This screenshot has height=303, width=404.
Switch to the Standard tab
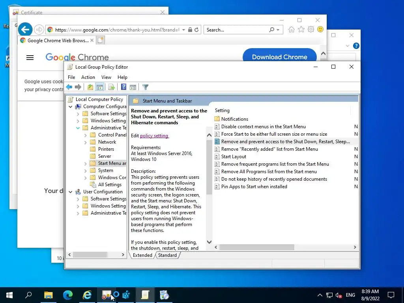click(167, 255)
